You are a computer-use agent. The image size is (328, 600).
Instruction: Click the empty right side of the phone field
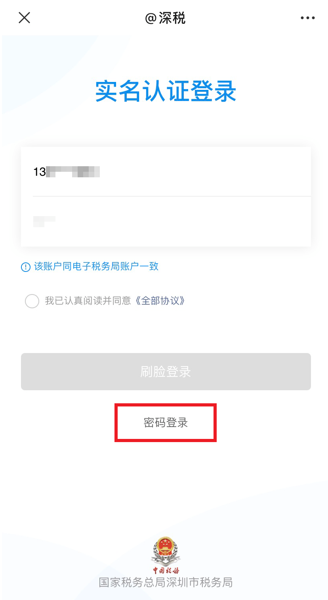click(205, 172)
